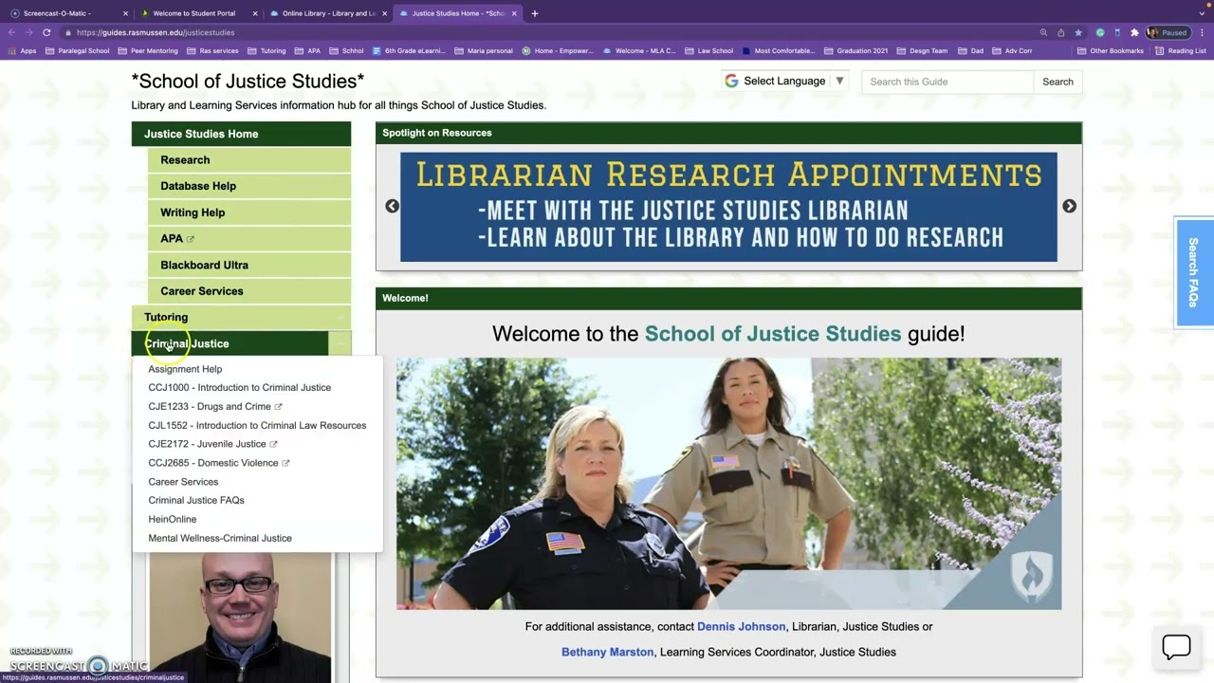The image size is (1214, 683).
Task: Click the officers welcome photo
Action: (728, 484)
